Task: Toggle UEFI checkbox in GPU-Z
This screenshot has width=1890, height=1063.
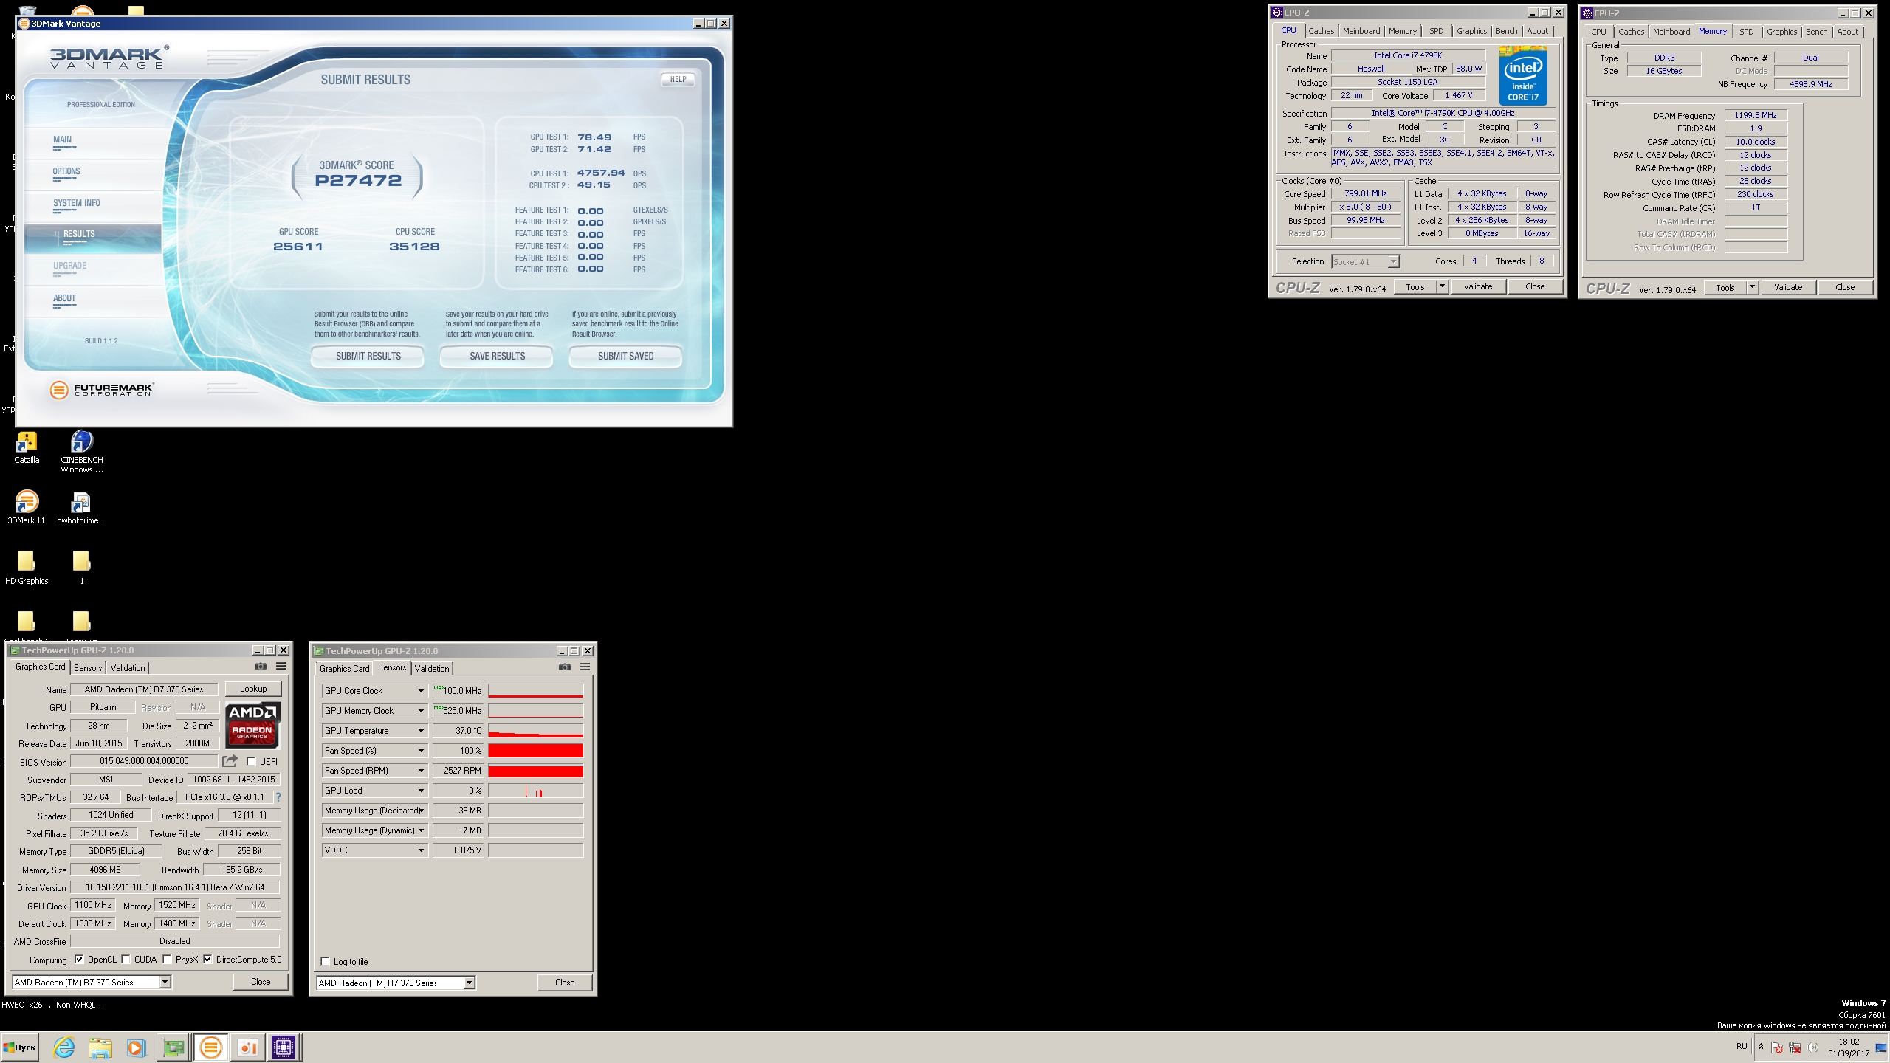Action: point(251,762)
